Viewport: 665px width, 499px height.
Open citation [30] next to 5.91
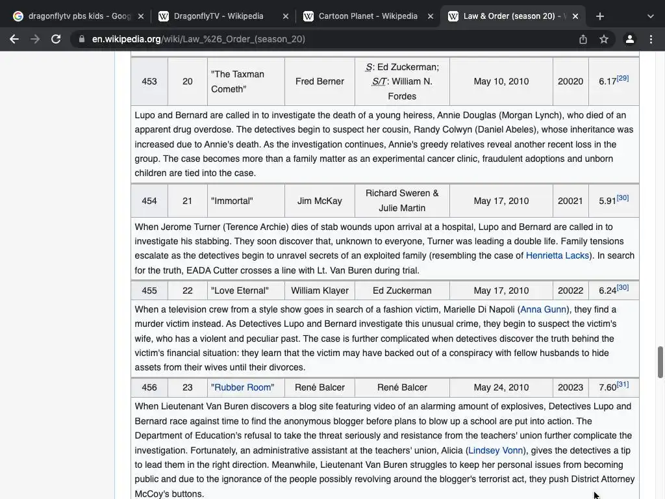pos(623,198)
